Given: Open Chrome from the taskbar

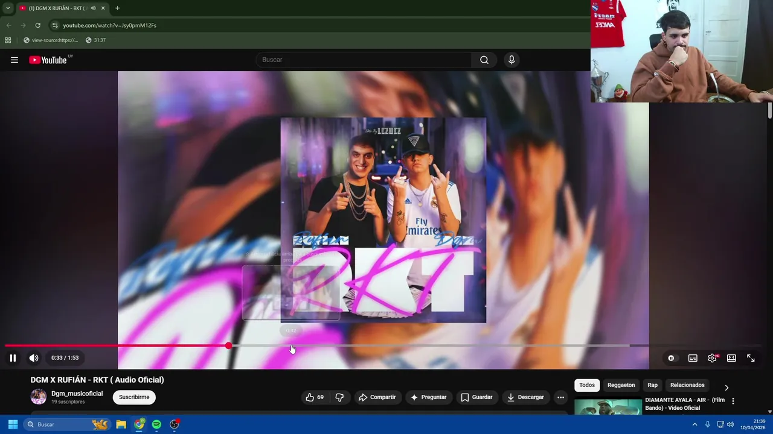Looking at the screenshot, I should point(139,424).
